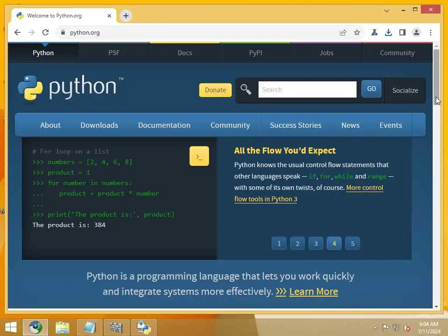Open the Chrome three-dot menu
This screenshot has width=448, height=336.
[x=430, y=32]
